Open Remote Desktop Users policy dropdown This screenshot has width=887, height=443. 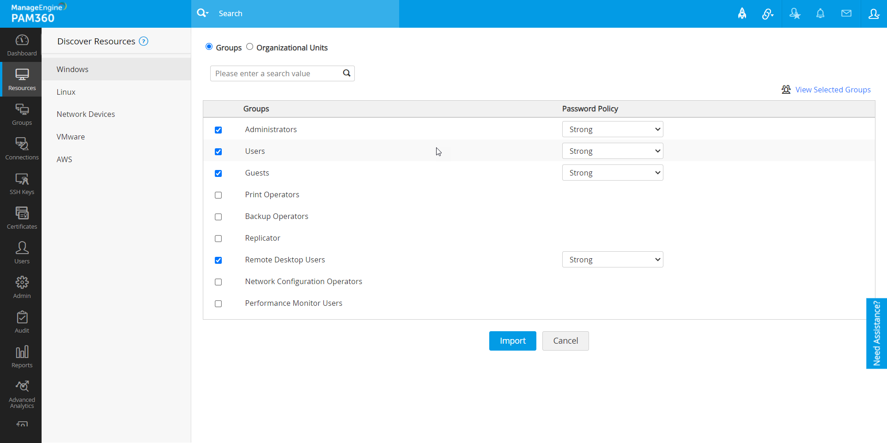click(x=612, y=260)
